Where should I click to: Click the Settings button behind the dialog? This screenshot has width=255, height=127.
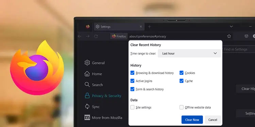click(x=245, y=113)
